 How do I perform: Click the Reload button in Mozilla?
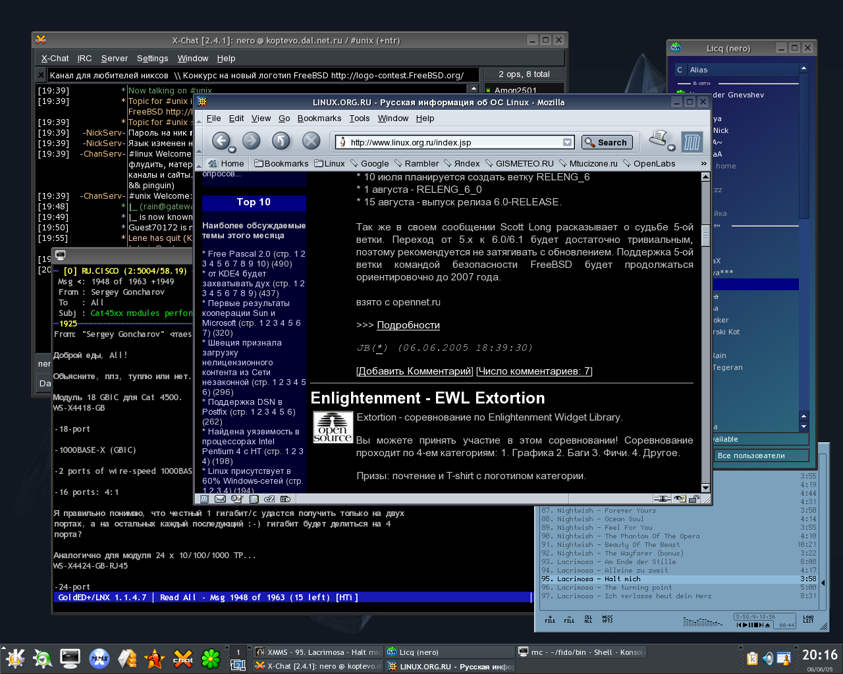pos(281,141)
